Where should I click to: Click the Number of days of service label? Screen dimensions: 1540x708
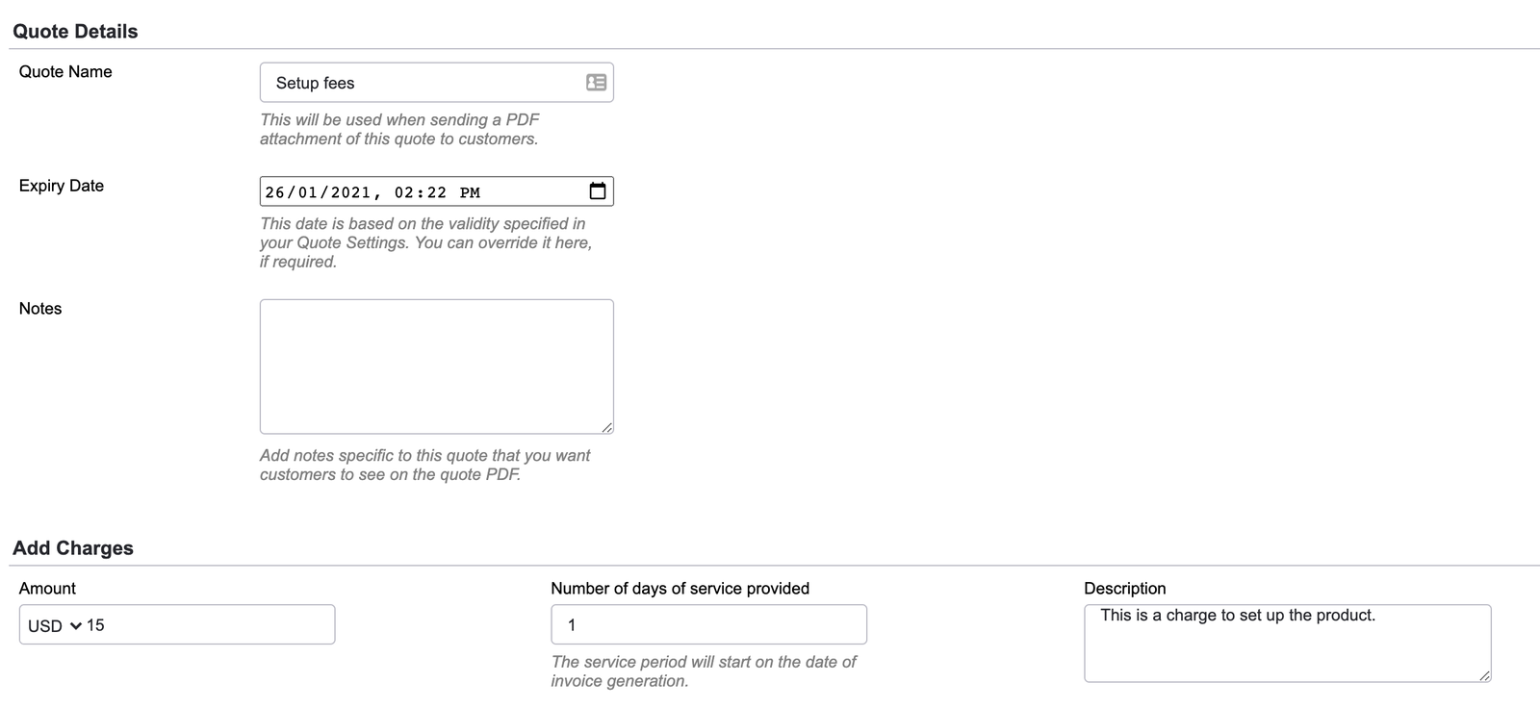[x=680, y=589]
